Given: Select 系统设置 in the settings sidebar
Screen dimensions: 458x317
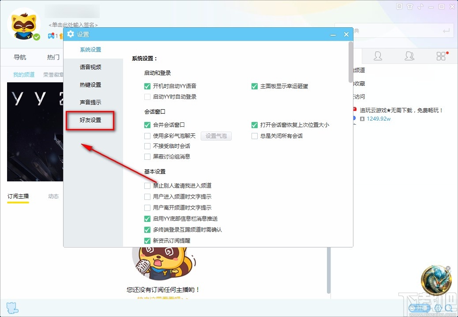Looking at the screenshot, I should tap(90, 50).
